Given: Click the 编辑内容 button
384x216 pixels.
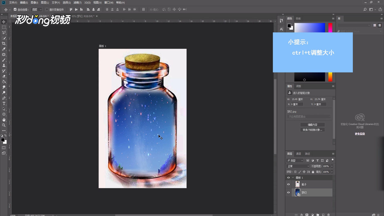Looking at the screenshot, I should tap(312, 124).
